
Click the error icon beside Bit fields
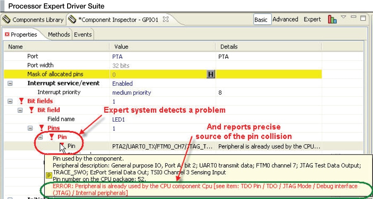[21, 101]
